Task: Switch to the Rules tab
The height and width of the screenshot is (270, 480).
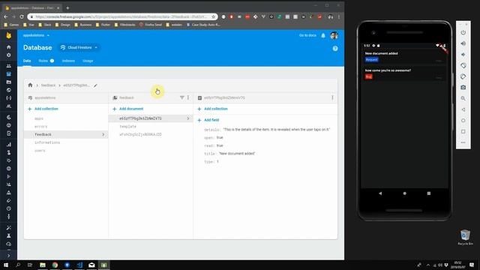Action: tap(43, 61)
